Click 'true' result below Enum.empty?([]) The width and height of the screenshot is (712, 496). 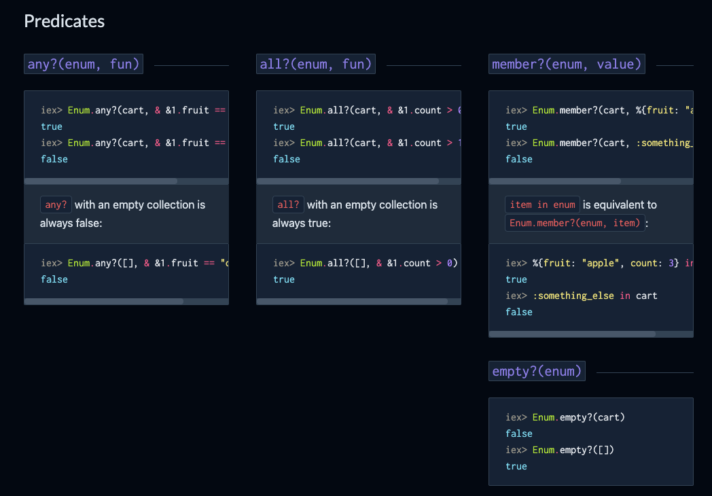point(516,466)
